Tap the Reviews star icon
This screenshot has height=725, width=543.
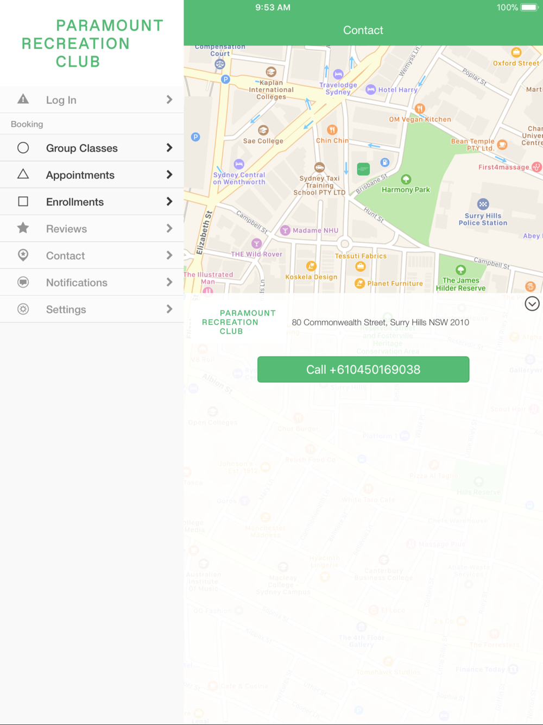(x=23, y=228)
